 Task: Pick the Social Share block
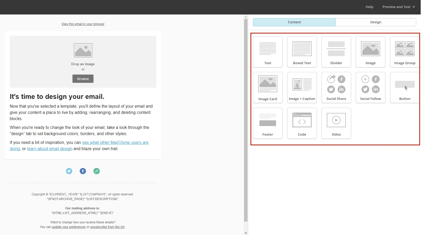pos(336,87)
